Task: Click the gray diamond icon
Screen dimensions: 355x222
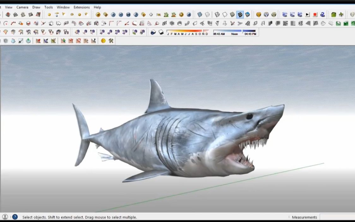Action: point(151,15)
